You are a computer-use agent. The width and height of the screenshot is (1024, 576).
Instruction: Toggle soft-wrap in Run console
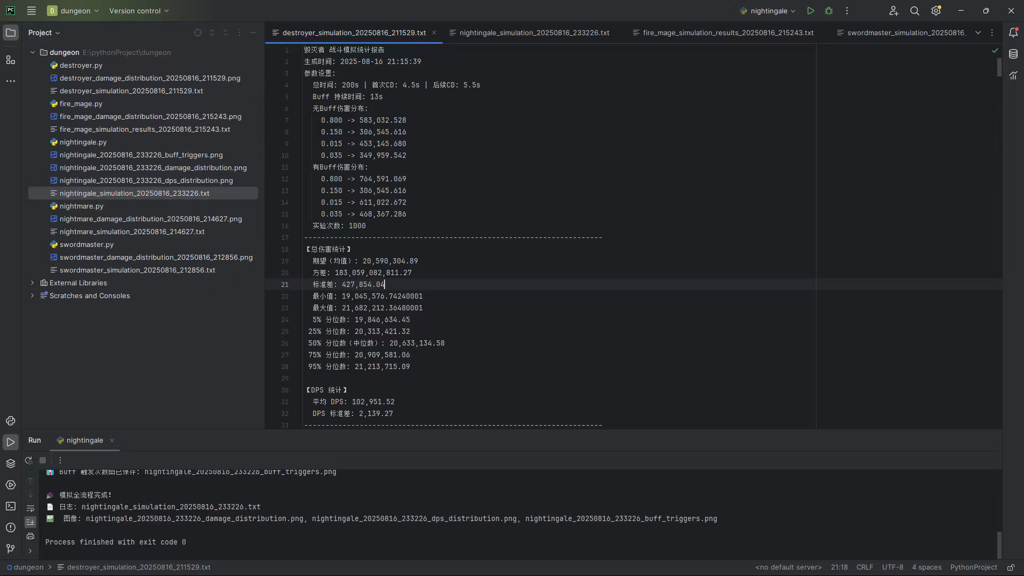click(x=30, y=509)
